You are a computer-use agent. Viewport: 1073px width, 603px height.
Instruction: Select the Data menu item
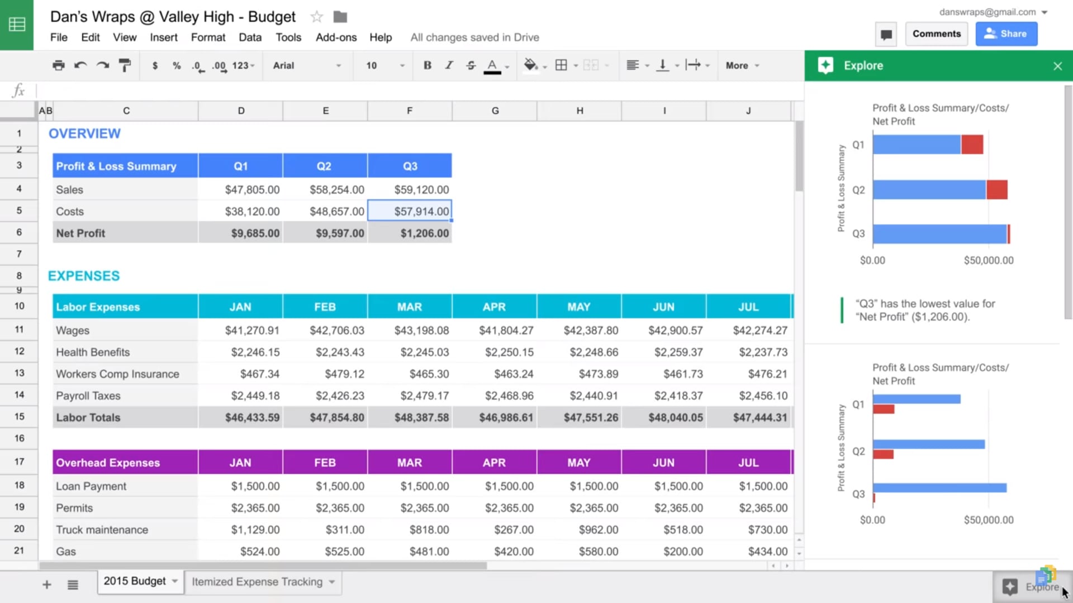(250, 37)
